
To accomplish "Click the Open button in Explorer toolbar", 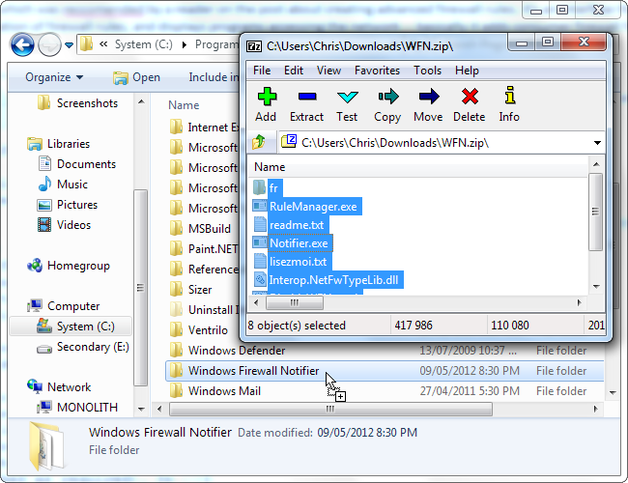I will [136, 77].
